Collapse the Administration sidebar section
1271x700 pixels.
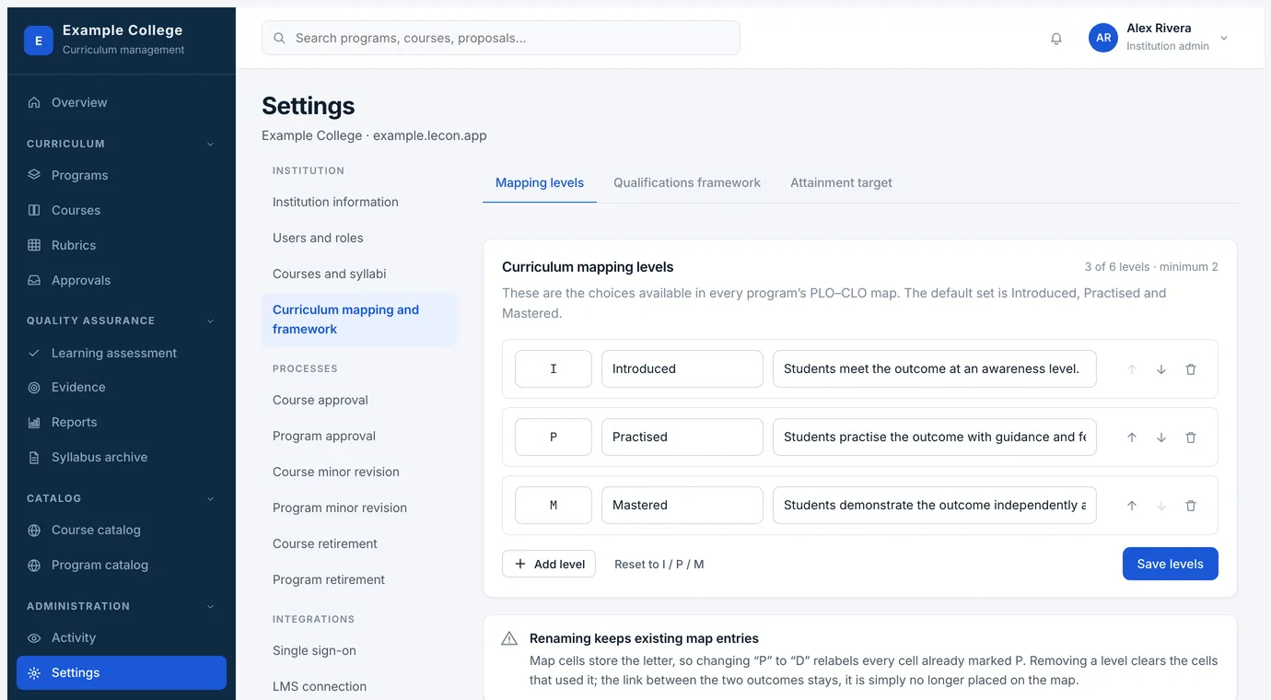click(x=211, y=607)
